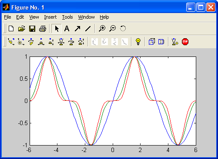Click the y-axis tick label -0.5
Screen dimensions: 218x159
click(23, 123)
